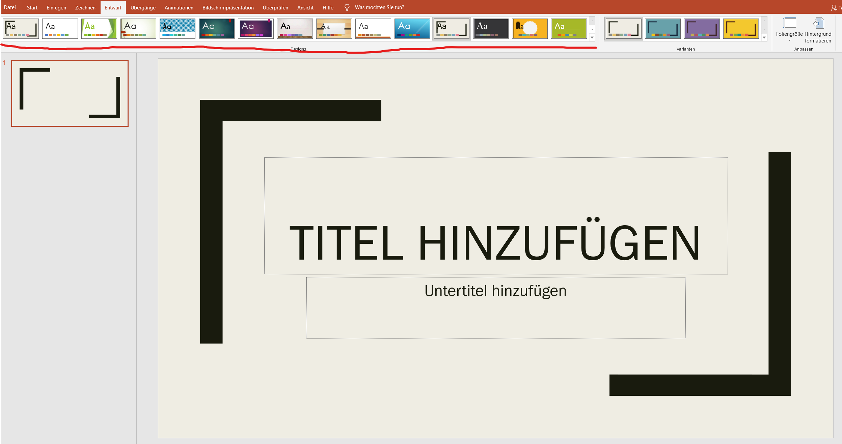Select the purple theme design
The image size is (842, 444).
click(x=256, y=28)
